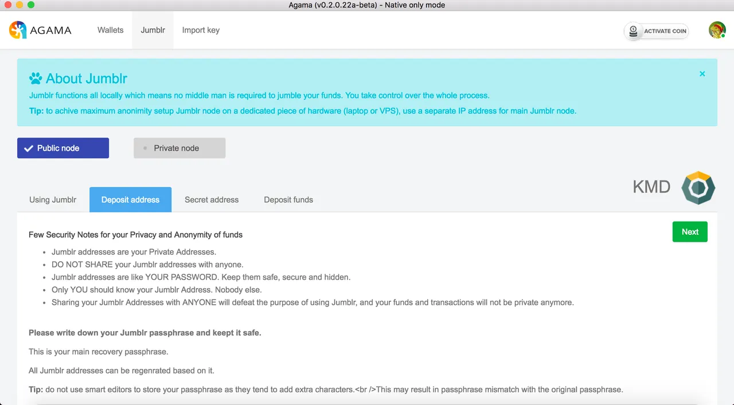This screenshot has height=405, width=734.
Task: Open the Jumblr menu item
Action: (x=153, y=30)
